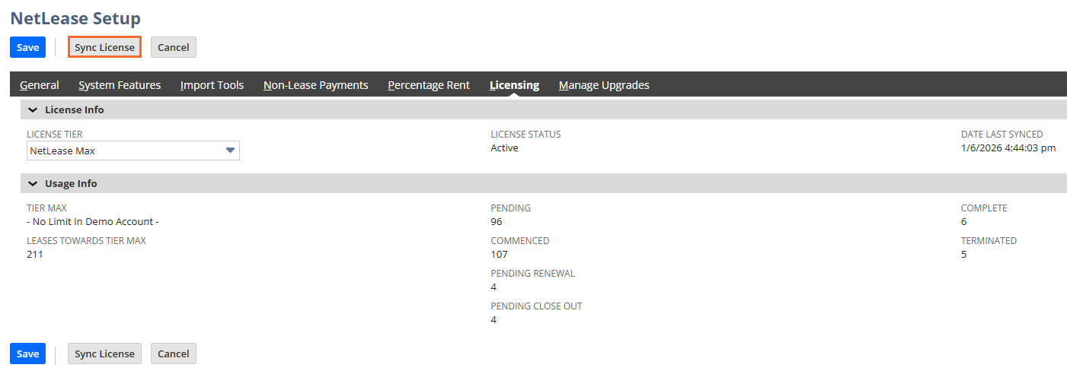Open the Percentage Rent tab
1067x371 pixels.
pos(429,85)
